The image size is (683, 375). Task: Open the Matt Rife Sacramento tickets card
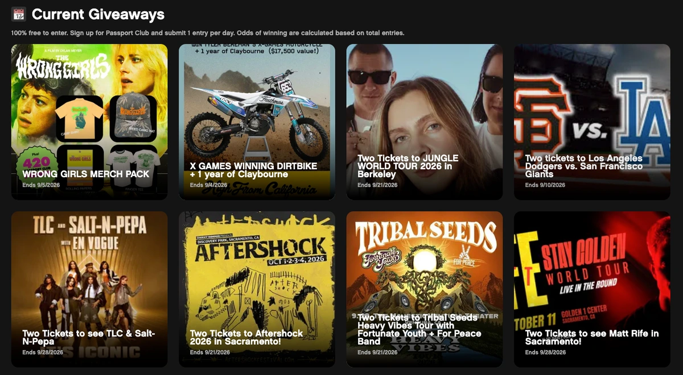(x=592, y=289)
